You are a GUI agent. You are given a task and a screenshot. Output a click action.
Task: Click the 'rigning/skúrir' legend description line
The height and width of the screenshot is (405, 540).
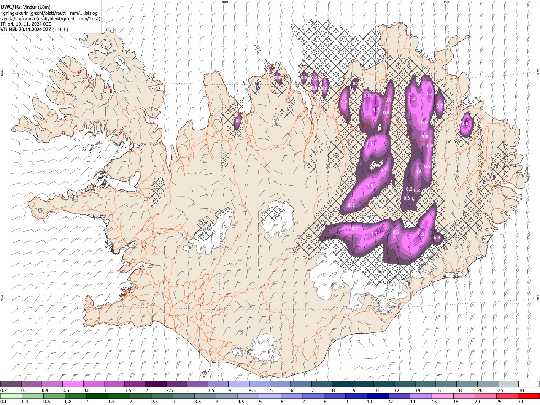49,13
